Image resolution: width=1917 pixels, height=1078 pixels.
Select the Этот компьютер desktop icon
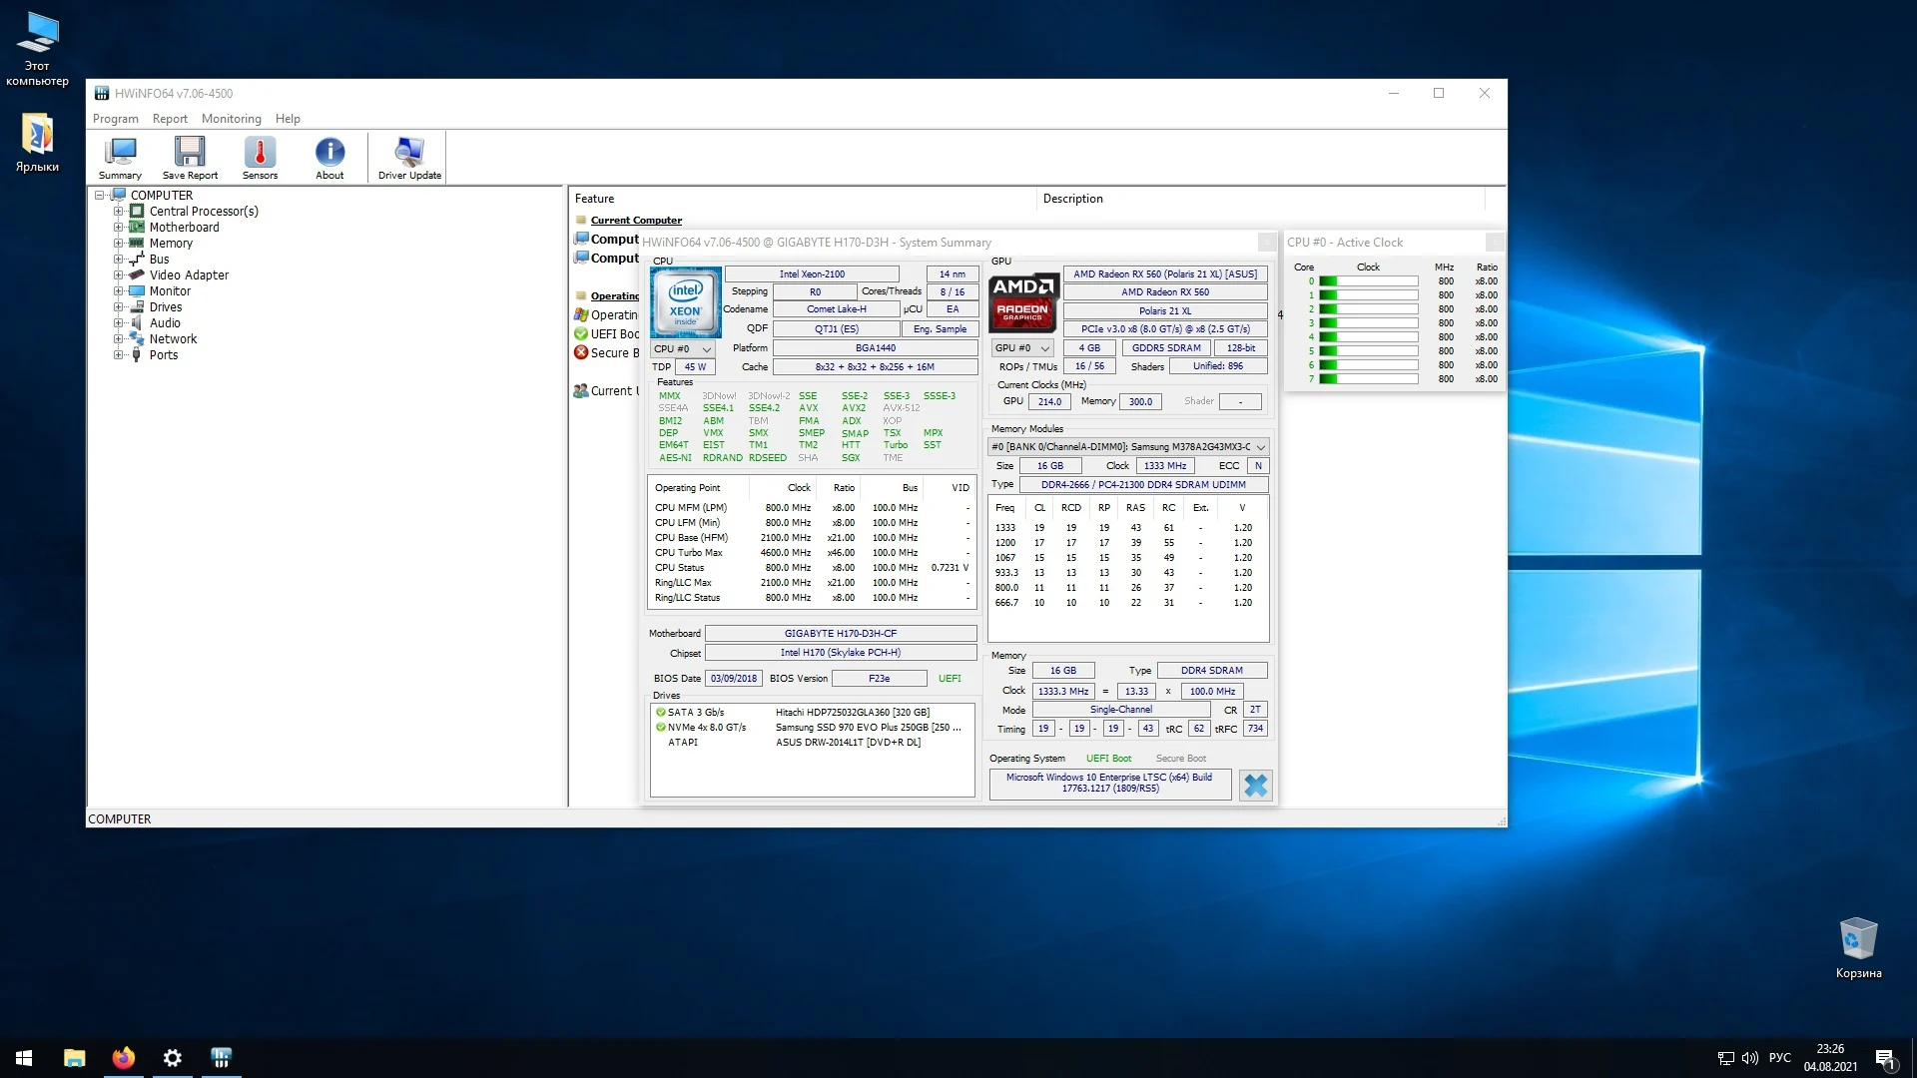click(x=37, y=49)
